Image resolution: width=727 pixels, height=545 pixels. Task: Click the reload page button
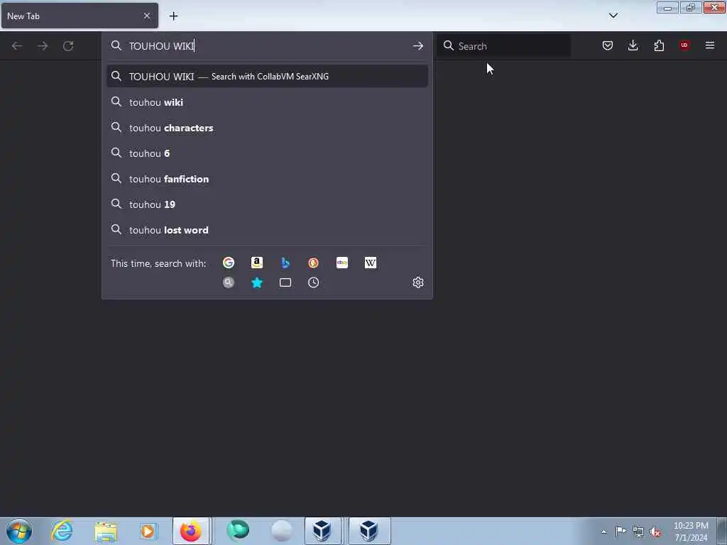click(x=68, y=46)
